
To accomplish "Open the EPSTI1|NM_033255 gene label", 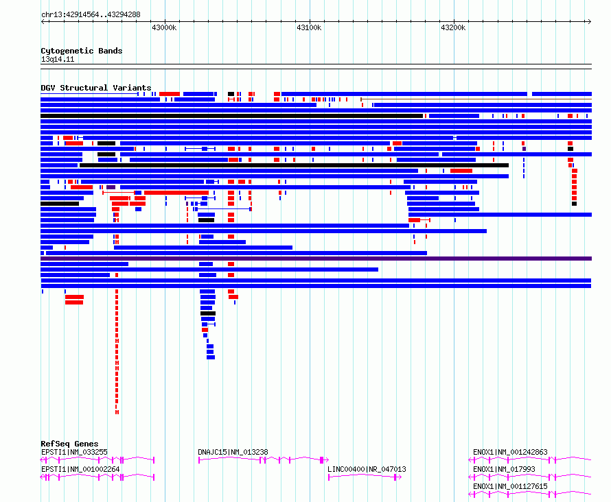I will pyautogui.click(x=74, y=452).
